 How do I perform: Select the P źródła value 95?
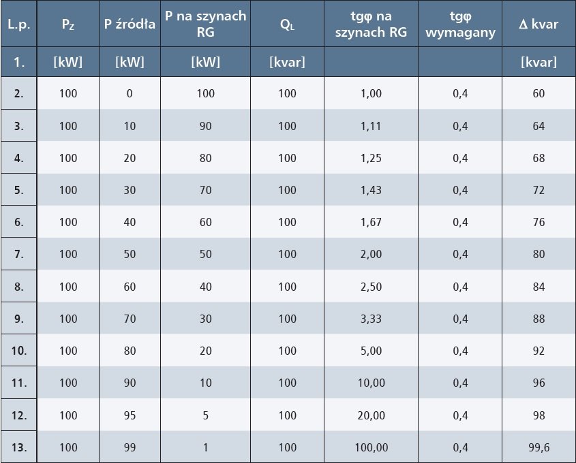coord(130,415)
